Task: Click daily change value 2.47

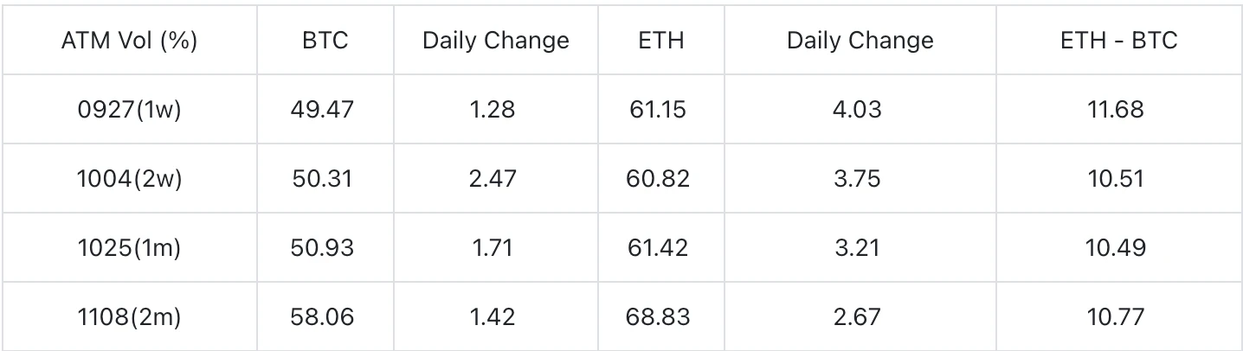Action: (495, 179)
